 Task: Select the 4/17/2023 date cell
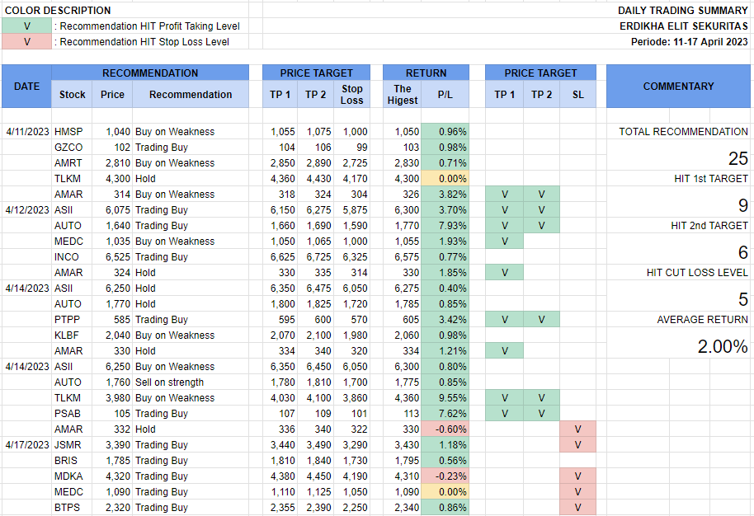[x=26, y=445]
